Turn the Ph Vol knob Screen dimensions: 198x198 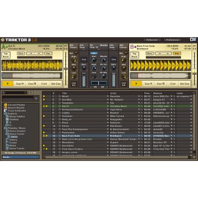[103, 68]
